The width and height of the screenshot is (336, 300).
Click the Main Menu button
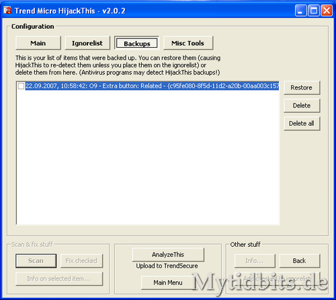click(168, 283)
